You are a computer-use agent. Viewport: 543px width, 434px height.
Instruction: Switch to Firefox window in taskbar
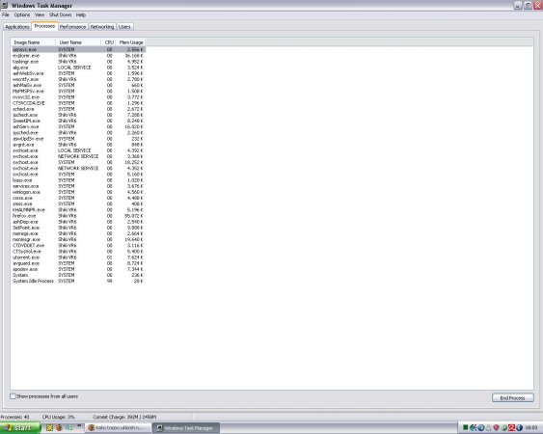pos(119,428)
